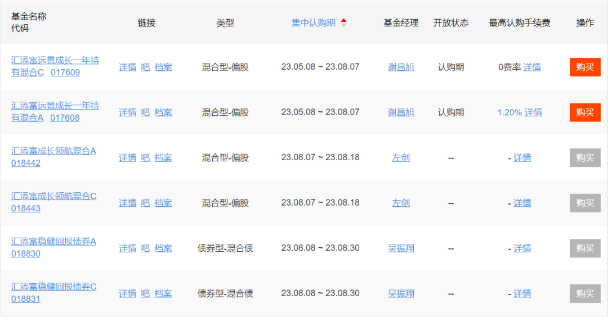Open fee 详情 in 018442 row
Image resolution: width=608 pixels, height=317 pixels.
[x=522, y=157]
